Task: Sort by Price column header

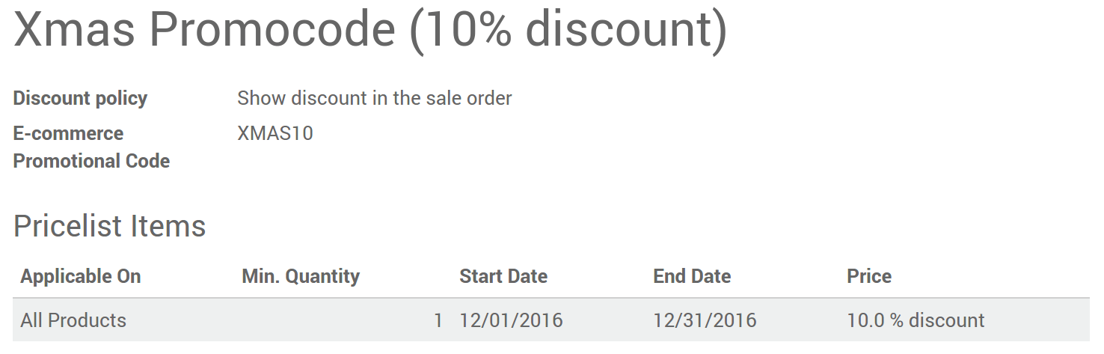Action: point(868,276)
